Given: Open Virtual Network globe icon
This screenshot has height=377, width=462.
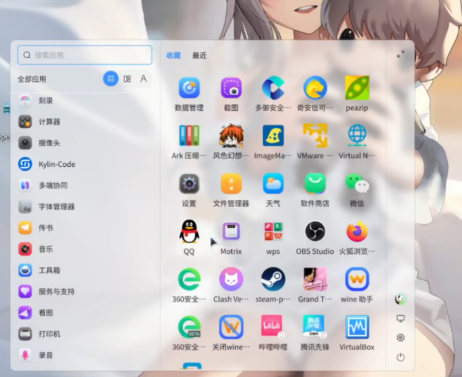Looking at the screenshot, I should click(x=357, y=136).
